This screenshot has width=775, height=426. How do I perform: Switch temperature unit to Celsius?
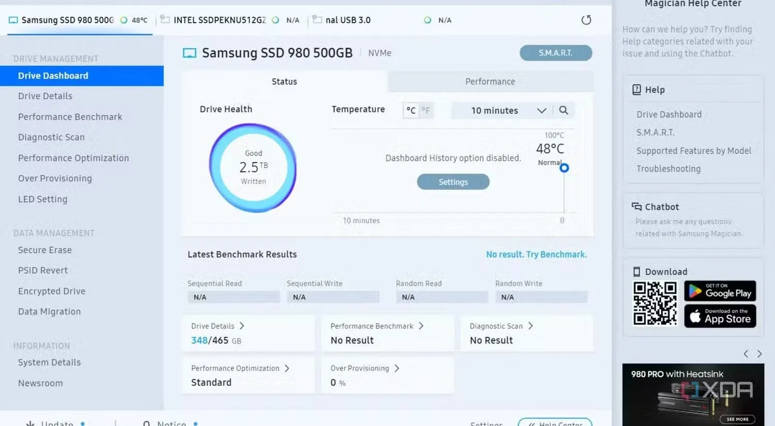click(411, 111)
